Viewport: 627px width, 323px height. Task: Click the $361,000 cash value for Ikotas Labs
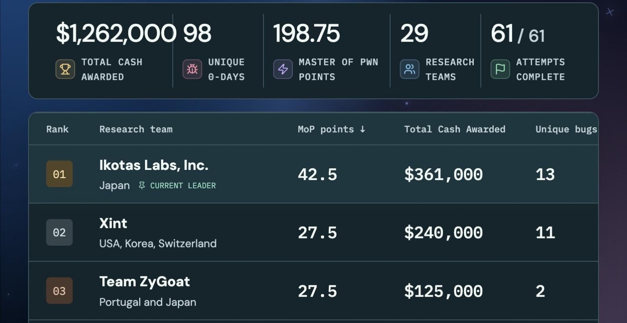(443, 174)
